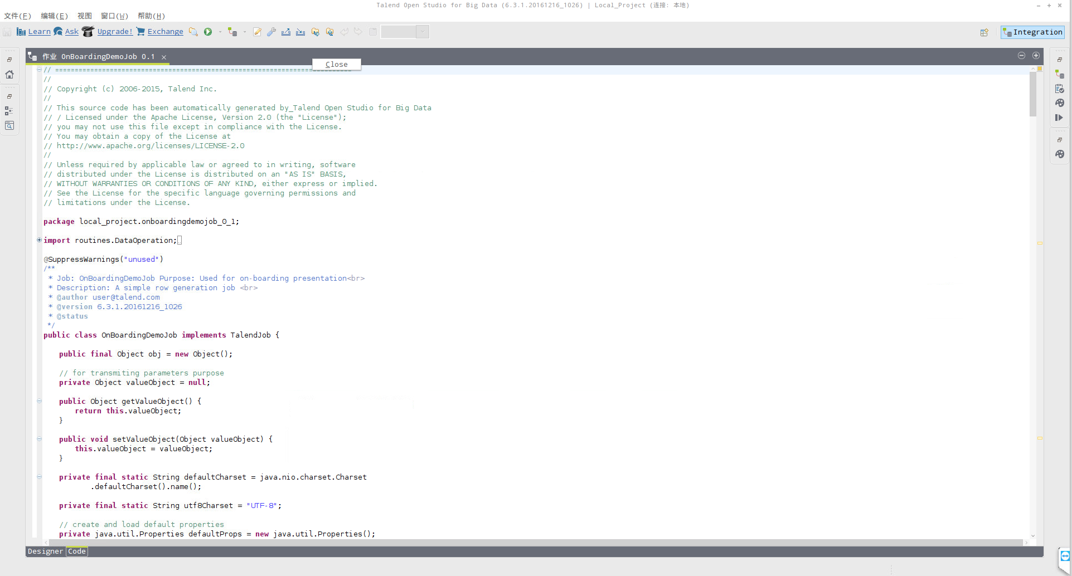
Task: Select the Integration perspective button
Action: click(x=1032, y=32)
